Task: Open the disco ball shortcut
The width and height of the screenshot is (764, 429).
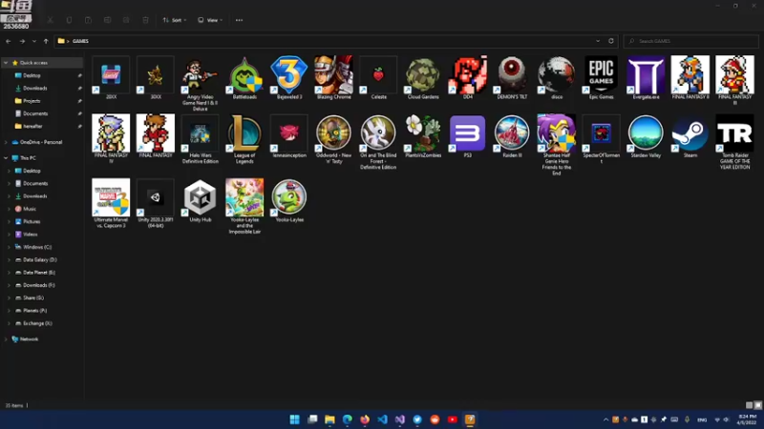Action: pyautogui.click(x=557, y=78)
